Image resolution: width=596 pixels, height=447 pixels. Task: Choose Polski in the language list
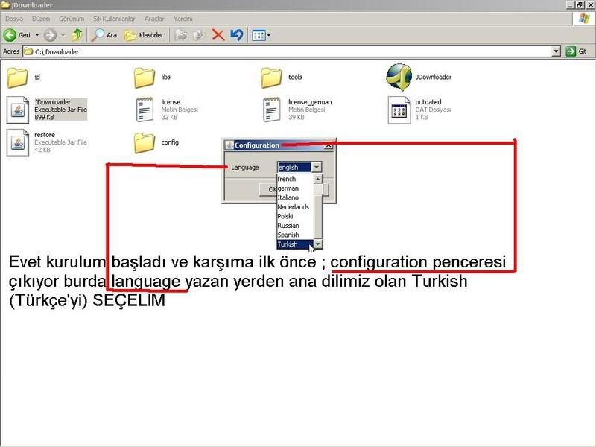pos(295,216)
